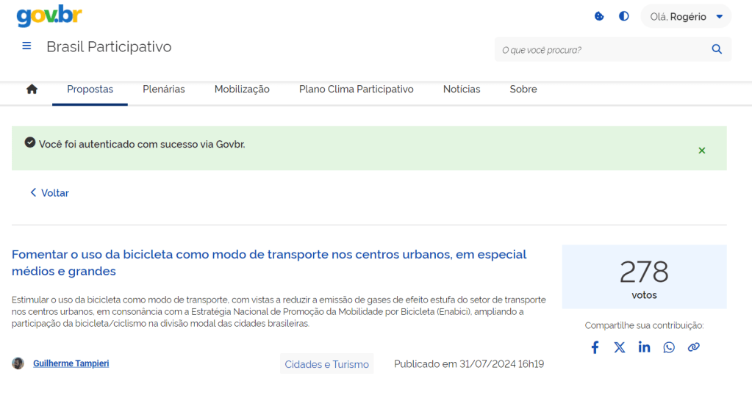Viewport: 752px width, 395px height.
Task: Focus the 'O que você procura?' search field
Action: pos(603,50)
